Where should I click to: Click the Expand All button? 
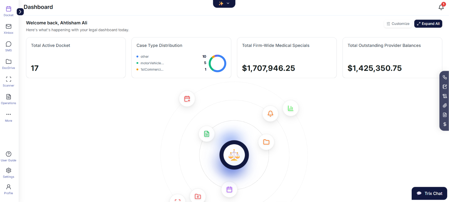[428, 24]
